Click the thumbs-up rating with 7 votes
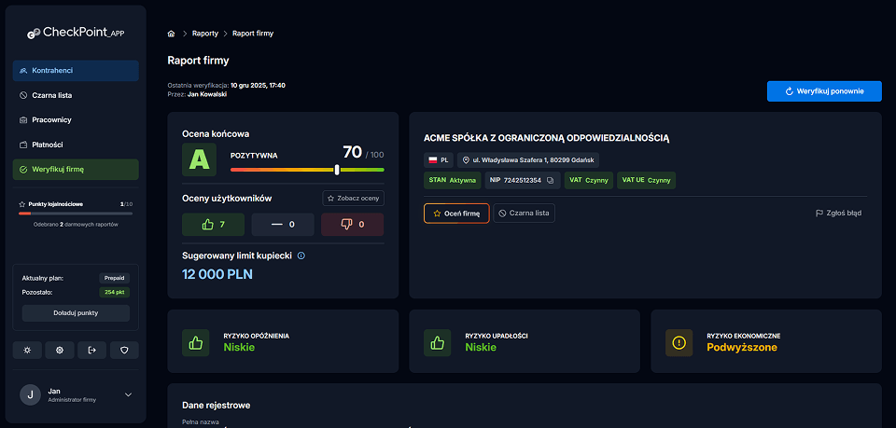The height and width of the screenshot is (428, 896). pyautogui.click(x=213, y=225)
